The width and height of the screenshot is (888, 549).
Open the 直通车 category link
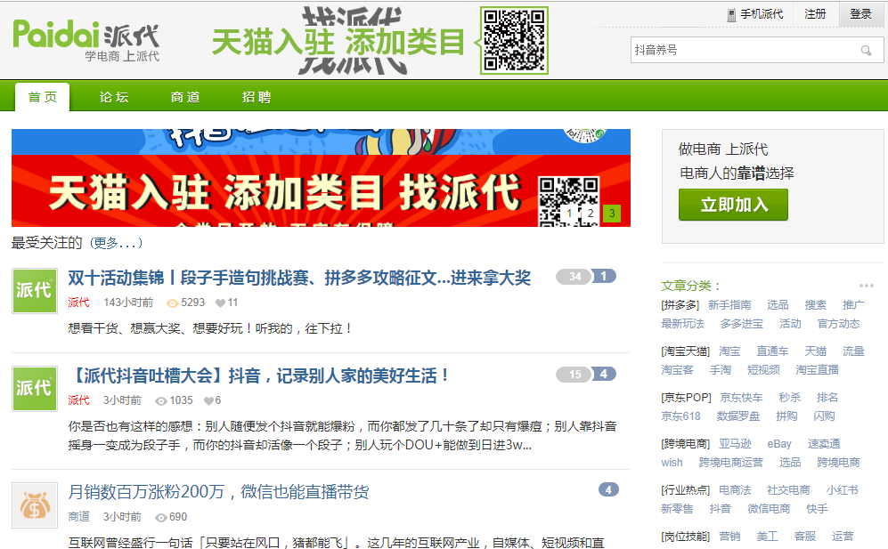[x=772, y=351]
